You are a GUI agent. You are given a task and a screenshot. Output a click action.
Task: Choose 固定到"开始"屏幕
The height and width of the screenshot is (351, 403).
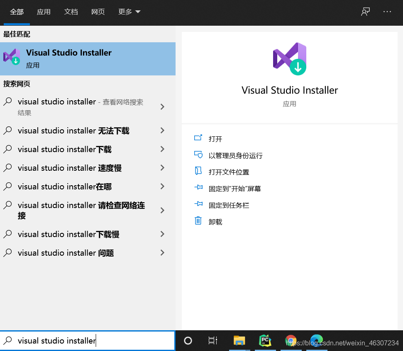tap(234, 189)
